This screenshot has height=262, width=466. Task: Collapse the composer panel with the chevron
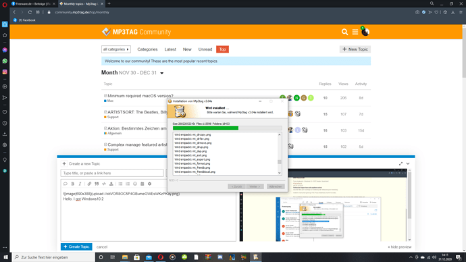[x=408, y=163]
